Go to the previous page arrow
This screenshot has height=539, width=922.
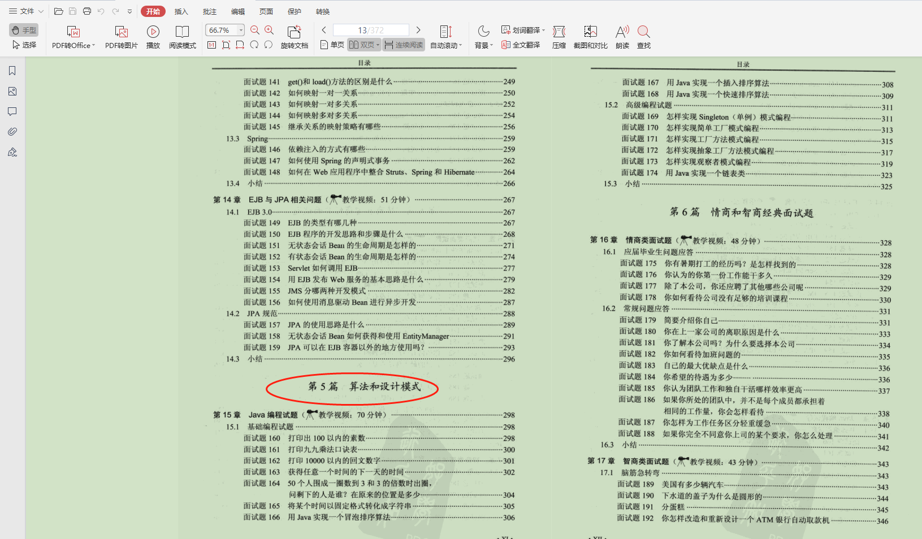pos(324,30)
